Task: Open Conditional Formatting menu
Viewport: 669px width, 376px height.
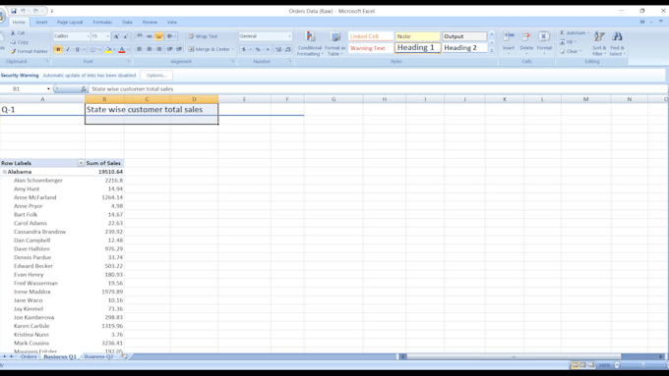Action: click(x=310, y=43)
